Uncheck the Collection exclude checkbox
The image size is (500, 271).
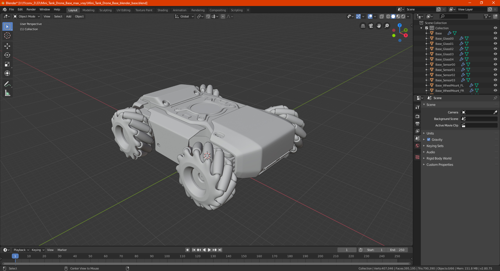(x=427, y=28)
